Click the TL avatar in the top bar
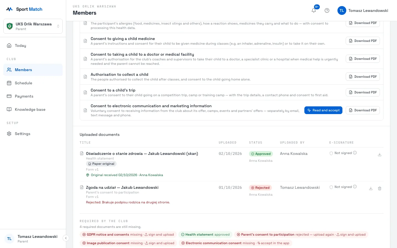Viewport: 397px width, 248px height. (x=342, y=10)
